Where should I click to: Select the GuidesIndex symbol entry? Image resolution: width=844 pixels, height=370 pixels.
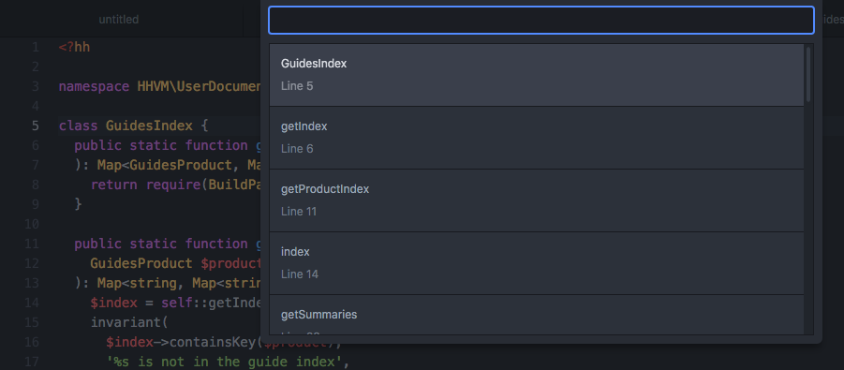tap(537, 75)
